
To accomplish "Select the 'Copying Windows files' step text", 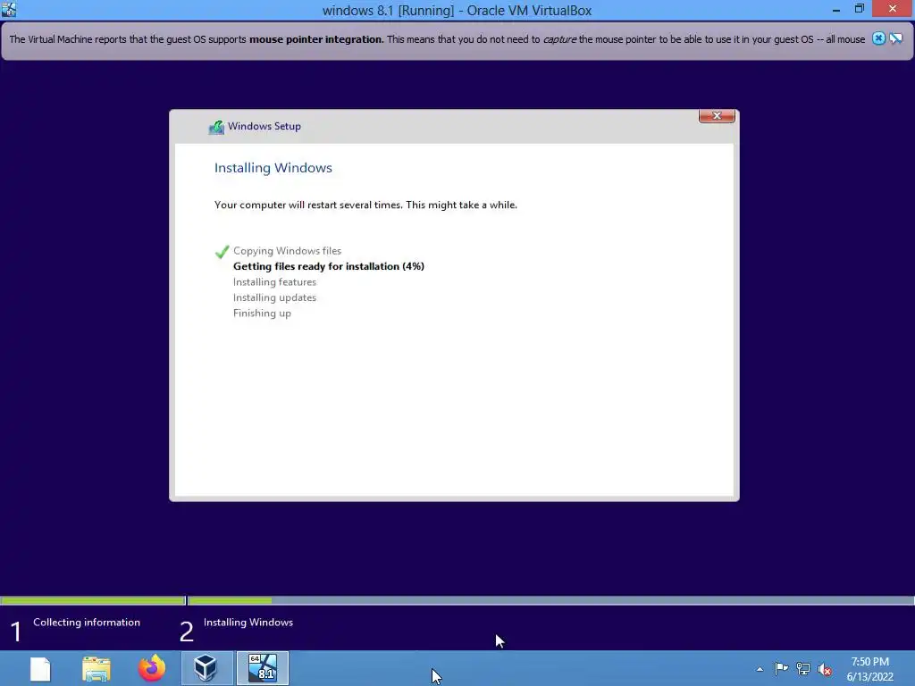I will click(287, 251).
